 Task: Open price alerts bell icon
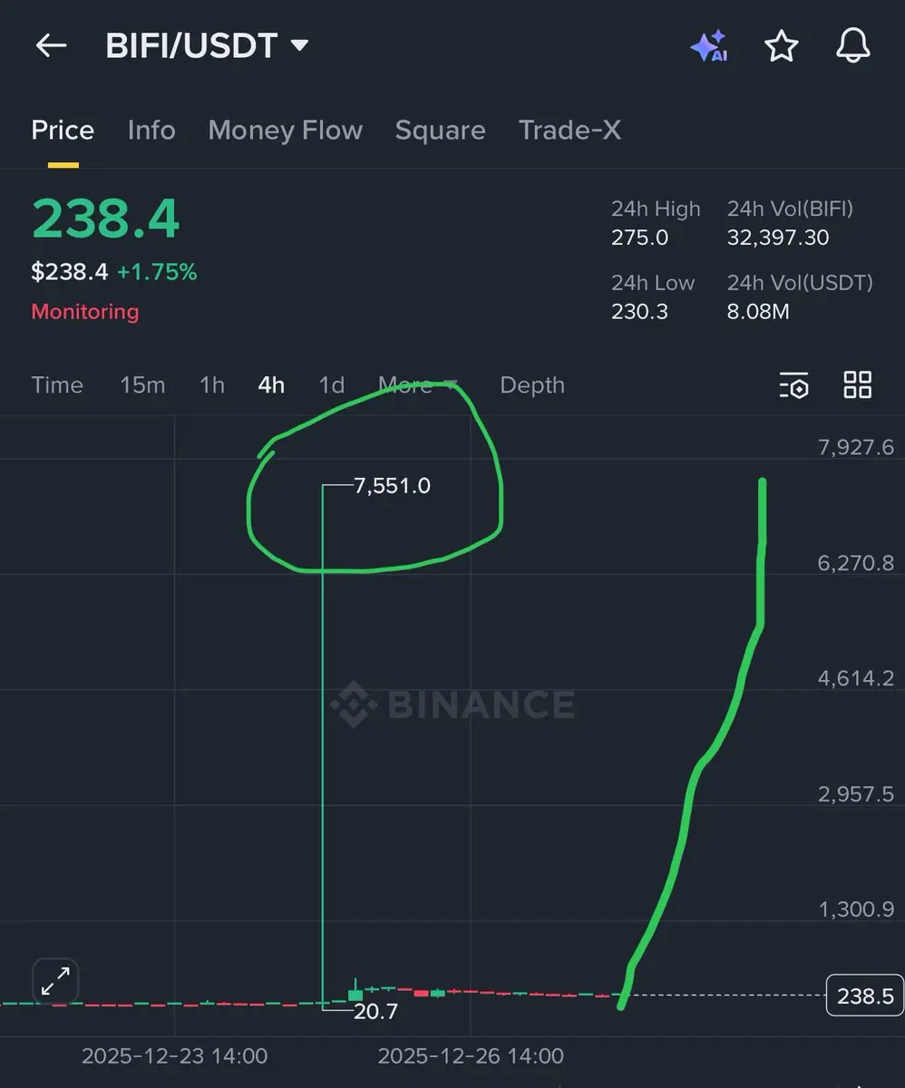[x=852, y=45]
